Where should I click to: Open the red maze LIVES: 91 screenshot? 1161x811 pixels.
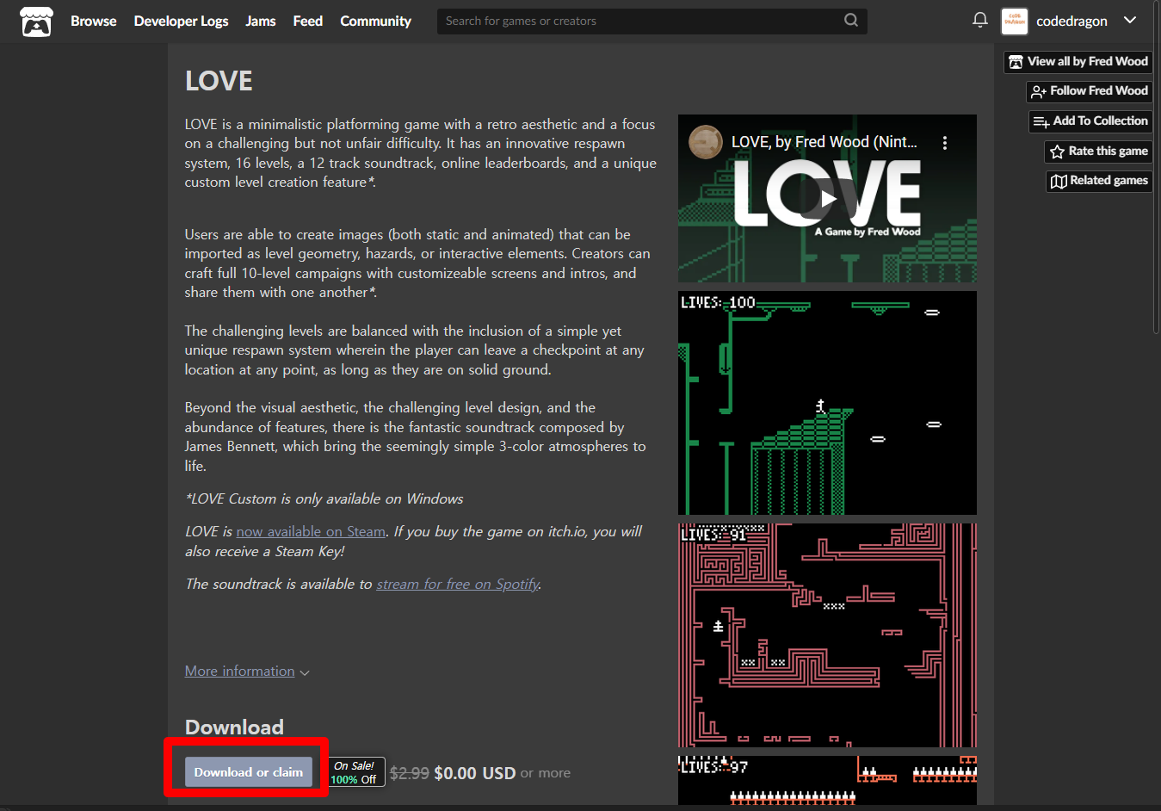point(827,635)
